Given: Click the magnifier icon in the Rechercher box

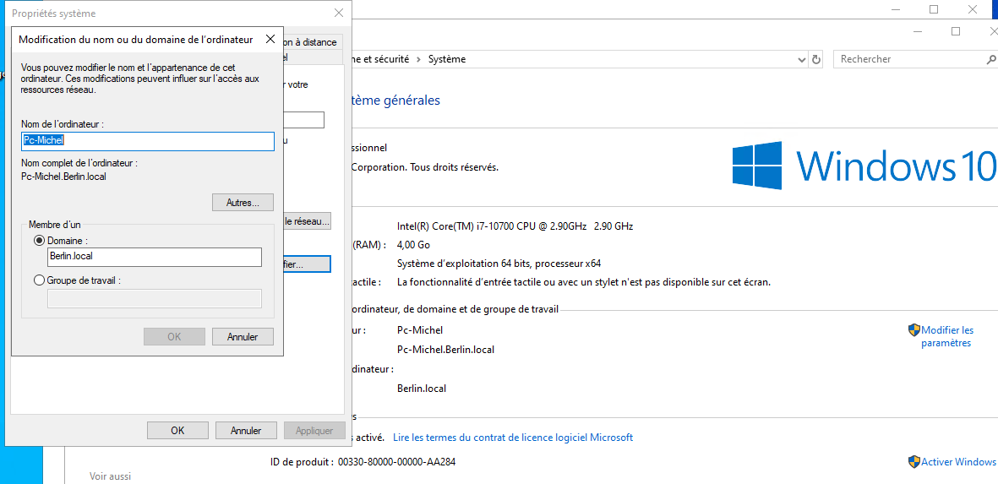Looking at the screenshot, I should [x=991, y=60].
